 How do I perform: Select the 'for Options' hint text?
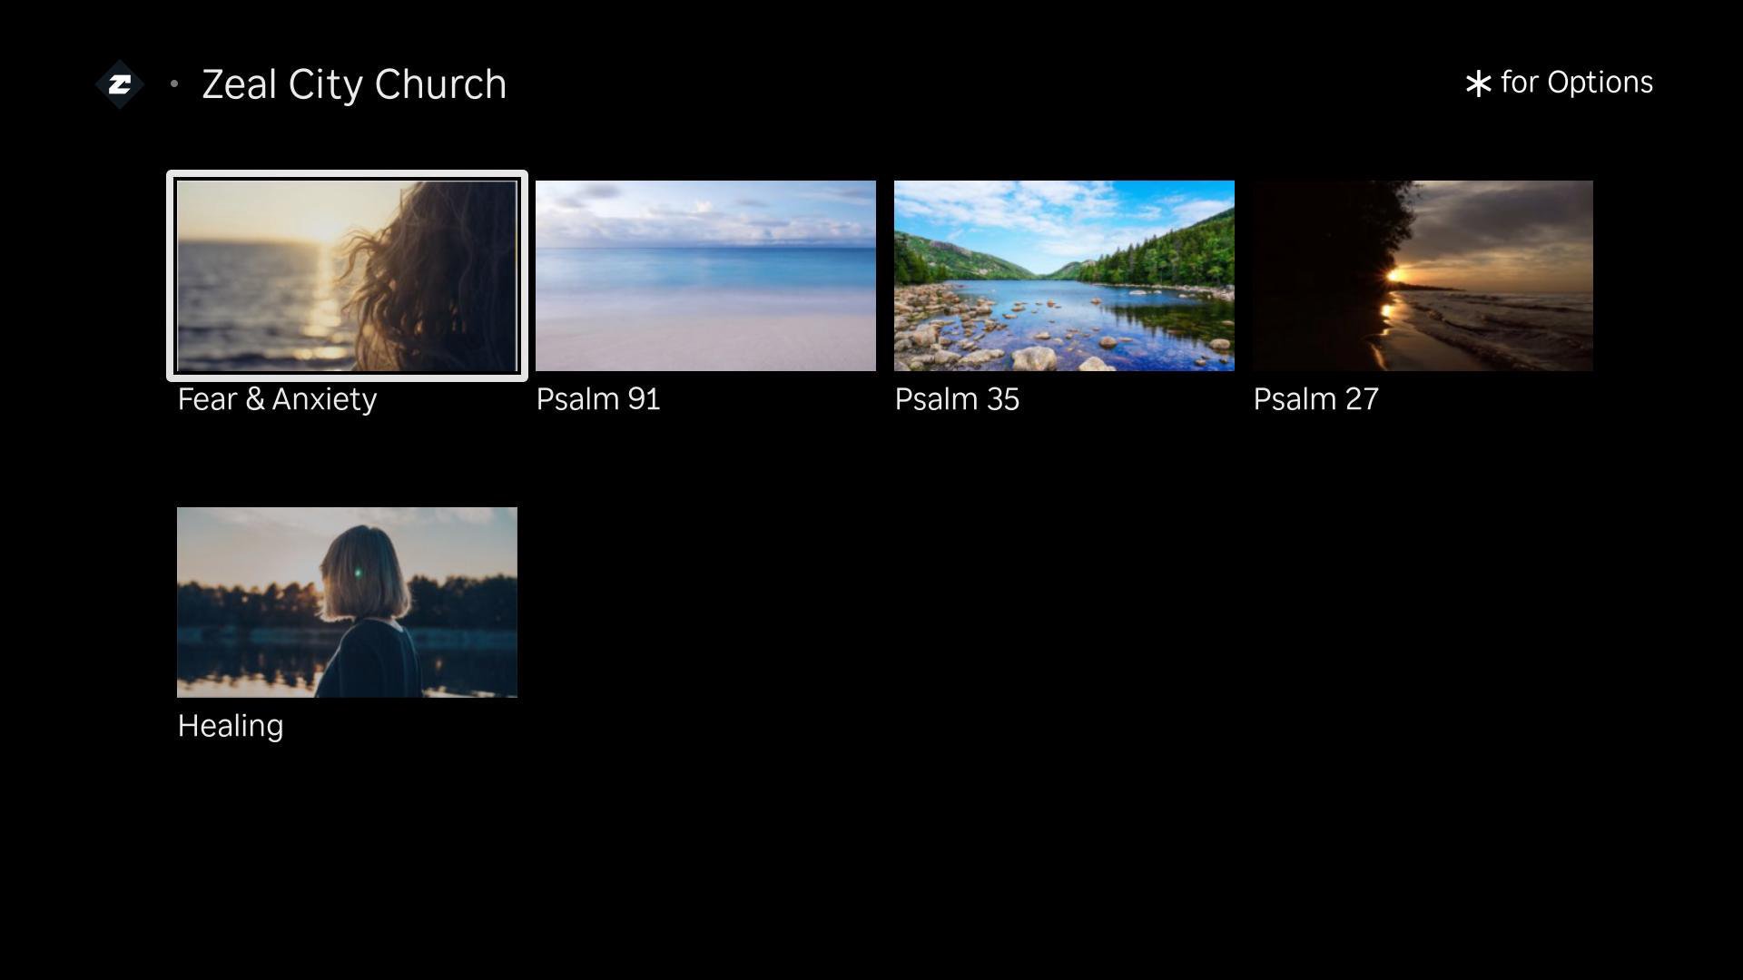click(1576, 83)
